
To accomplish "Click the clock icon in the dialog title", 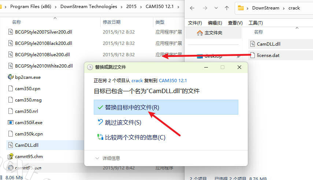I will tap(90, 67).
